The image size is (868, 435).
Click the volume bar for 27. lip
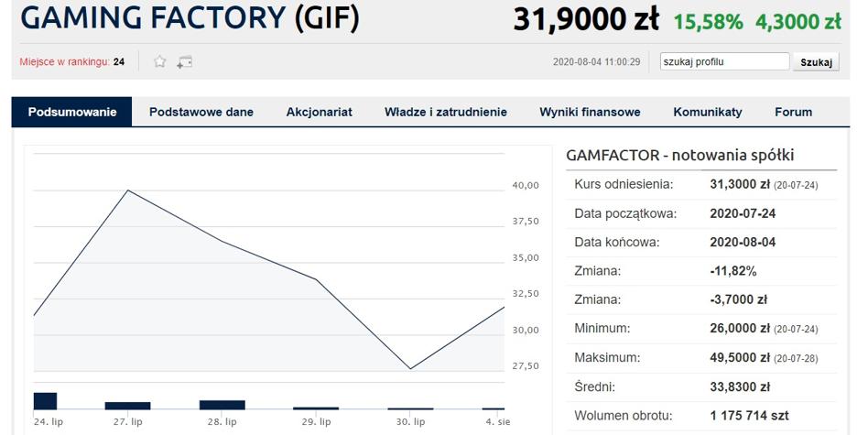(x=128, y=406)
